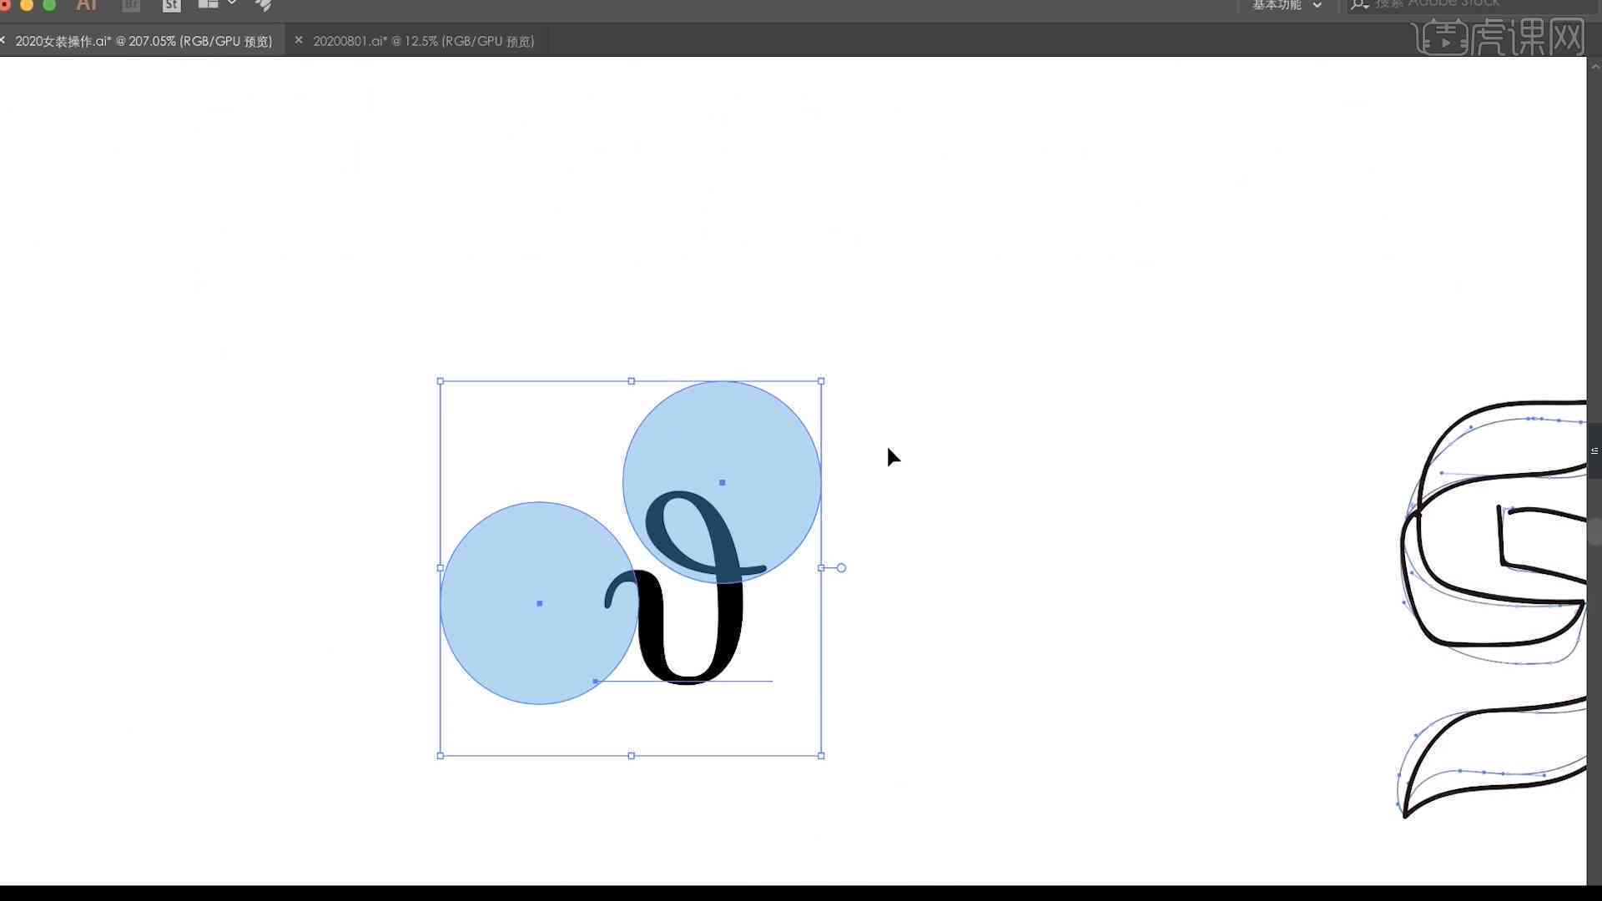
Task: Click the bottom-center bounding box handle
Action: (631, 756)
